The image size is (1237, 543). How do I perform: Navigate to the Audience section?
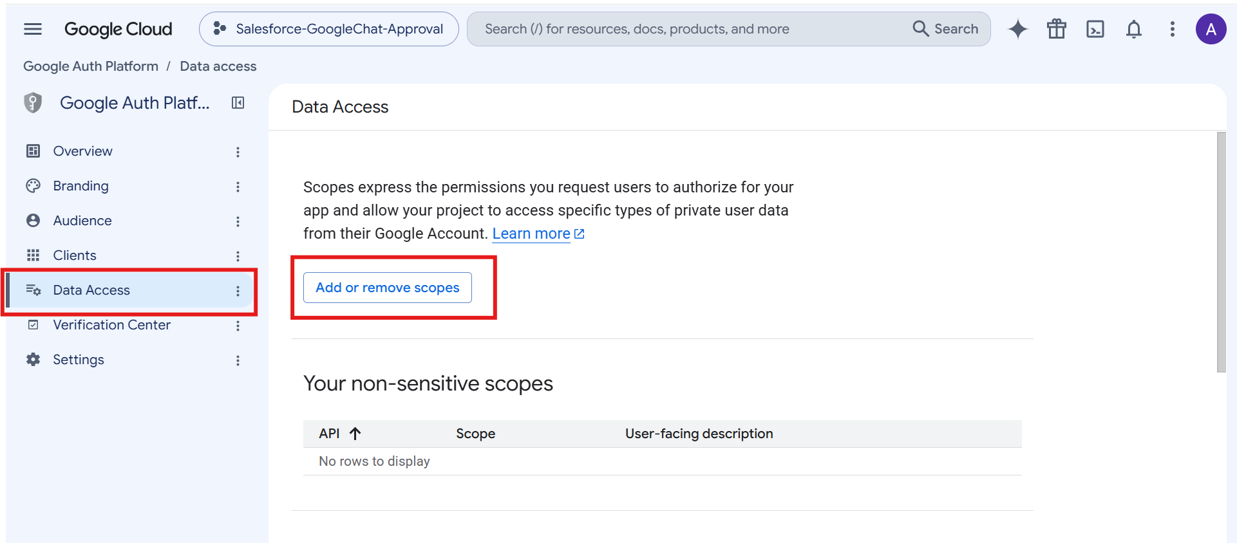click(82, 221)
